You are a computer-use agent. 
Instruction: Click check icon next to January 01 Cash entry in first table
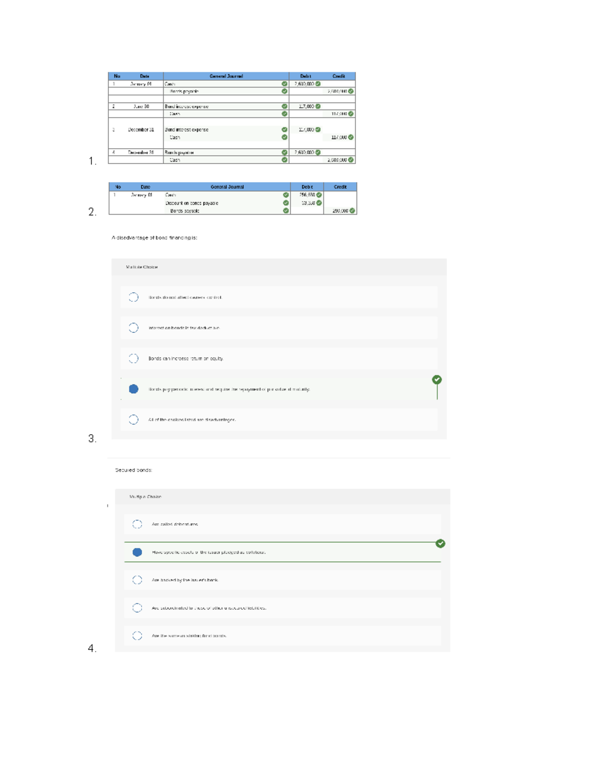(284, 84)
